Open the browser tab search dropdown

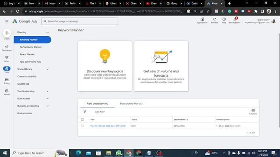point(247,3)
